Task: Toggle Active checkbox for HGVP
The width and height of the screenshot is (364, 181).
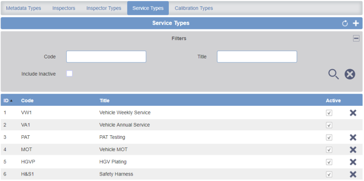Action: click(x=329, y=162)
